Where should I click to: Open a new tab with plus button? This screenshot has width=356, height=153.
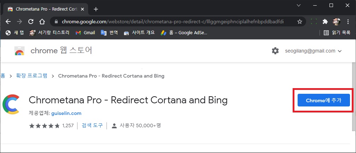(x=96, y=9)
